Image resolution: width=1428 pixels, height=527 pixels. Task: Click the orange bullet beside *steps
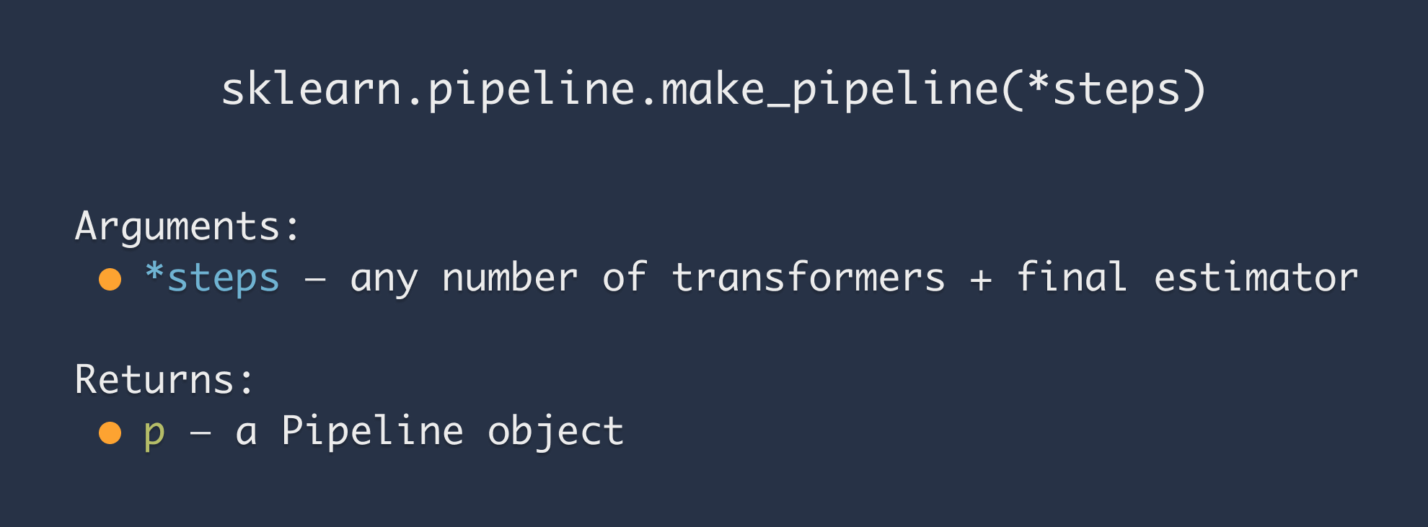(110, 279)
